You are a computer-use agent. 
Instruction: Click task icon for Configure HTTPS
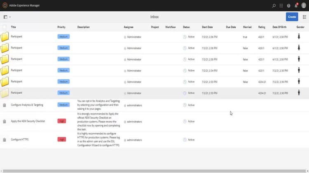(5, 140)
